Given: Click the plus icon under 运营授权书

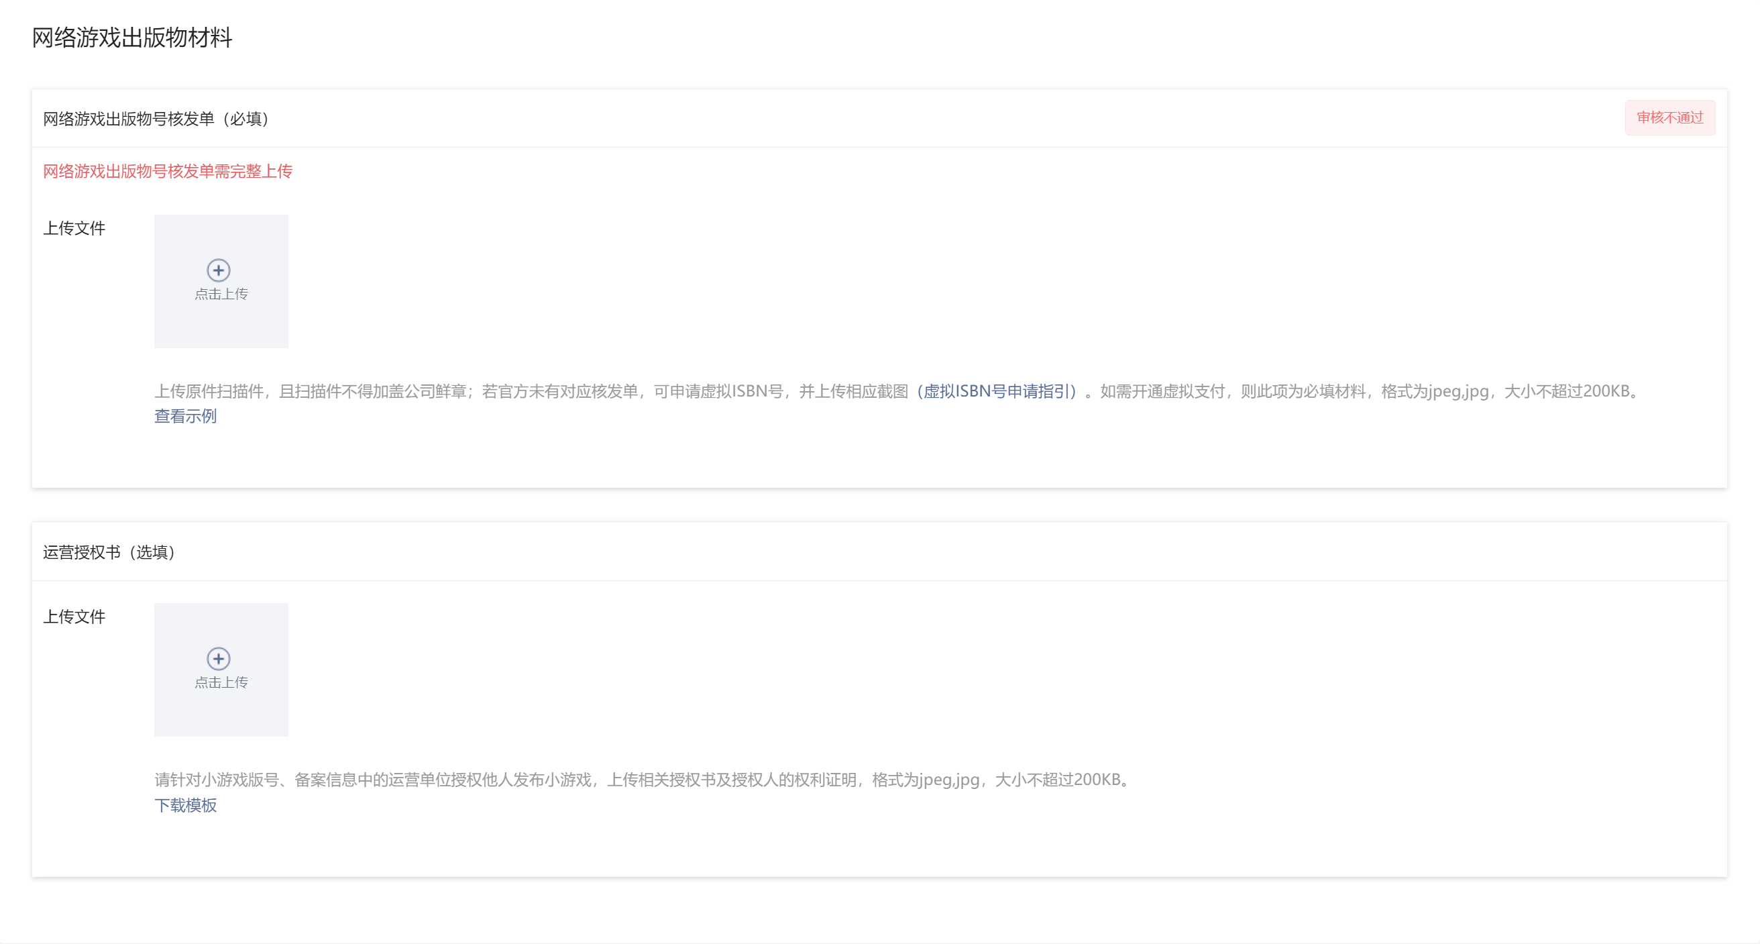Looking at the screenshot, I should point(219,658).
